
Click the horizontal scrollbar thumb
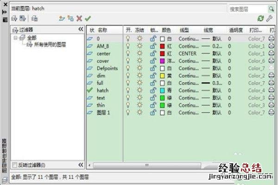coord(147,166)
